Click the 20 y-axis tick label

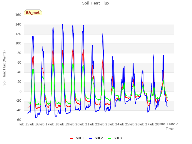point(19,82)
